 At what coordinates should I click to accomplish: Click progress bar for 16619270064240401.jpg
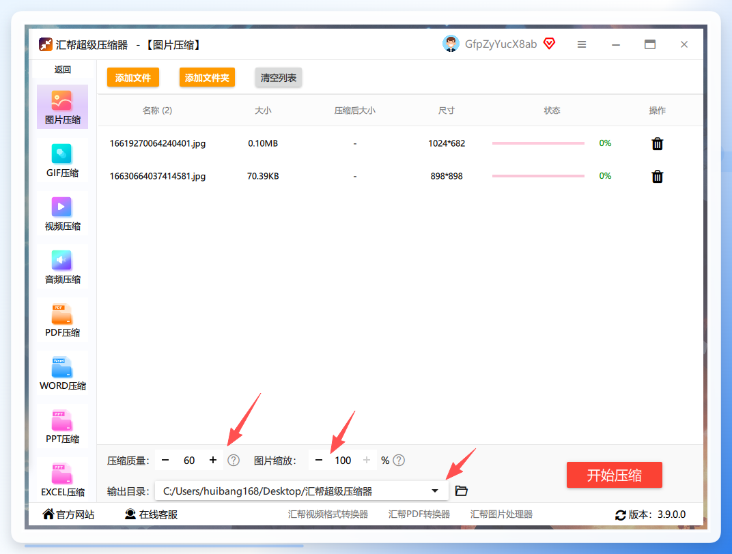538,143
